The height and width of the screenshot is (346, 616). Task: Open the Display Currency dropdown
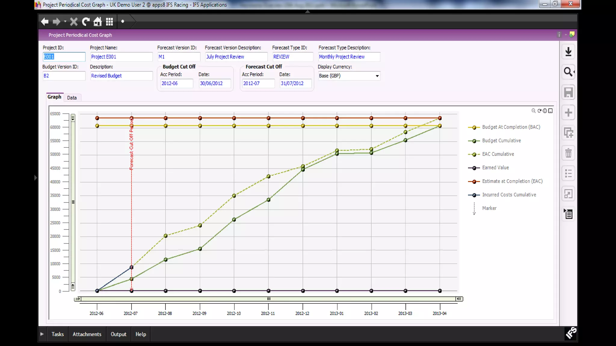tap(377, 76)
